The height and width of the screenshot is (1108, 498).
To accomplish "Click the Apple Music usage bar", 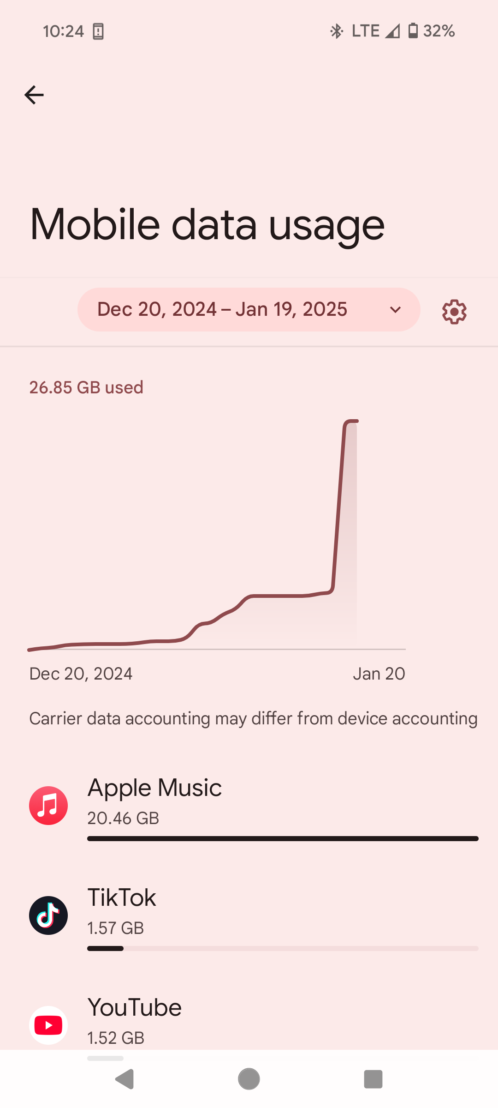I will pyautogui.click(x=283, y=838).
